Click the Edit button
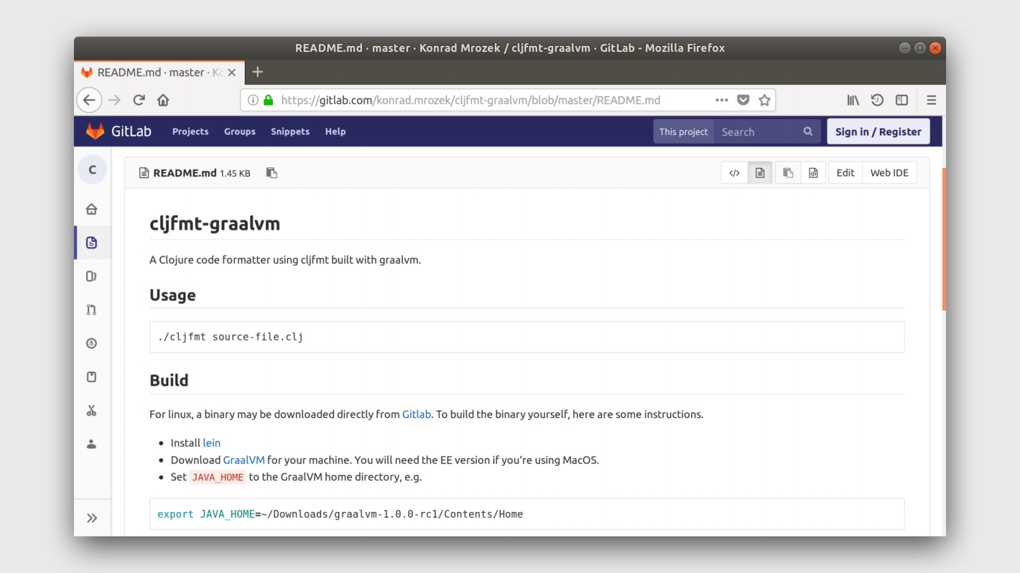Viewport: 1020px width, 573px height. point(845,173)
